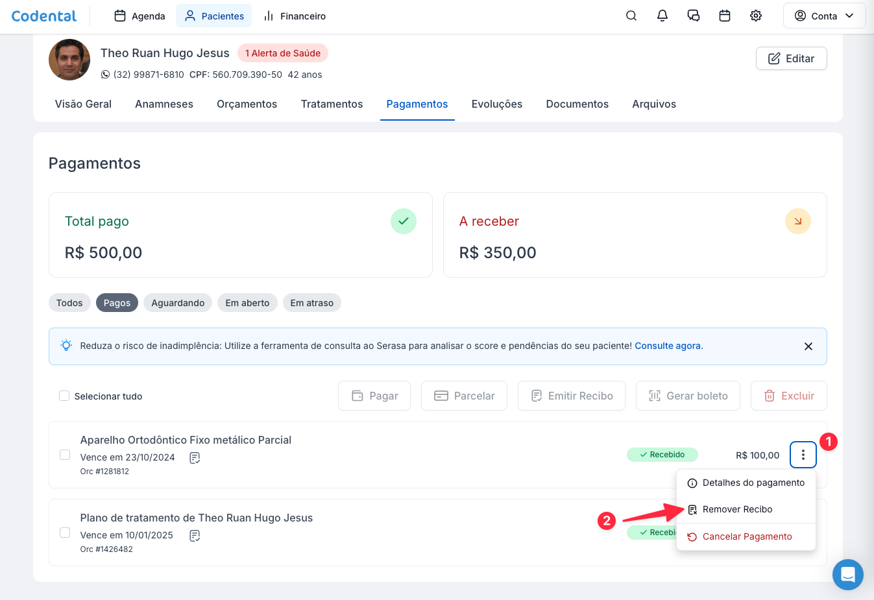Click receipt icon beside Vence em 23/10/2024

(195, 458)
